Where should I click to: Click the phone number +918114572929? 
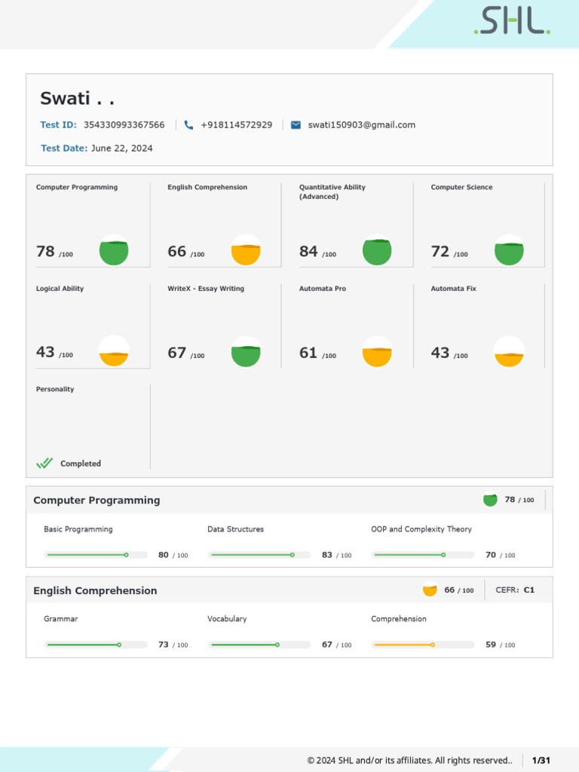coord(236,125)
